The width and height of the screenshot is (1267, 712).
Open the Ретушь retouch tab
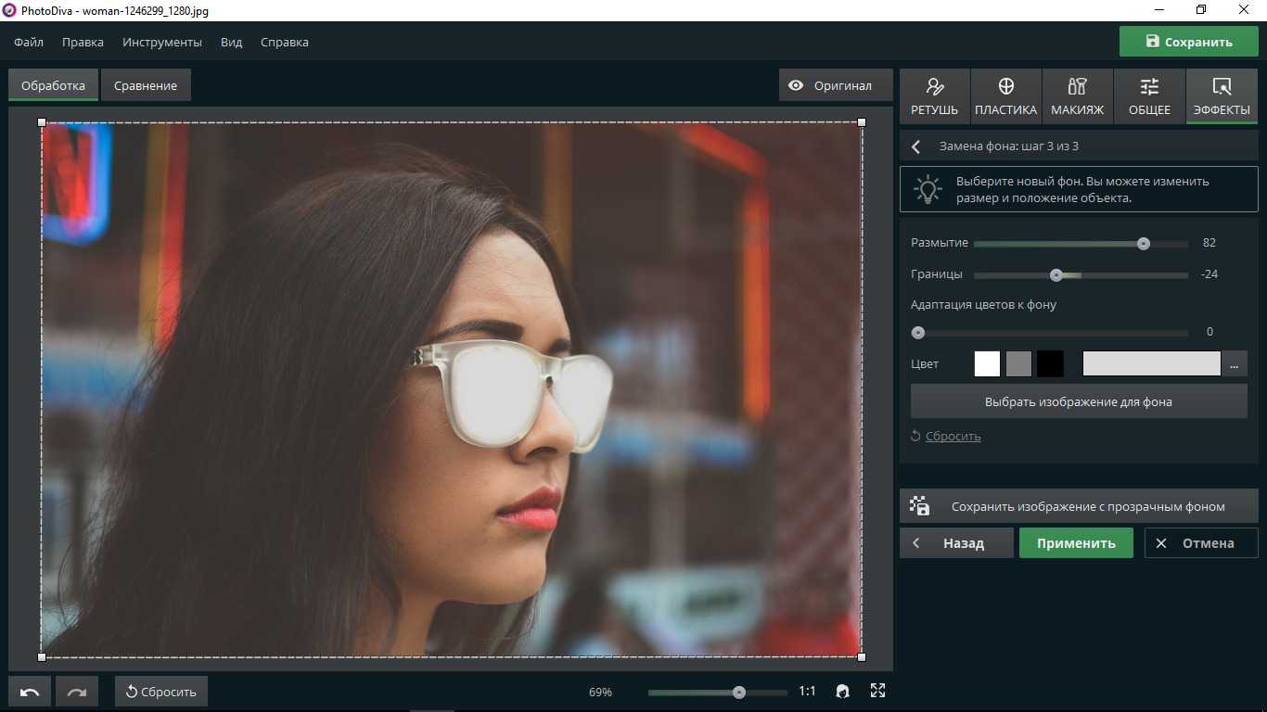tap(934, 96)
